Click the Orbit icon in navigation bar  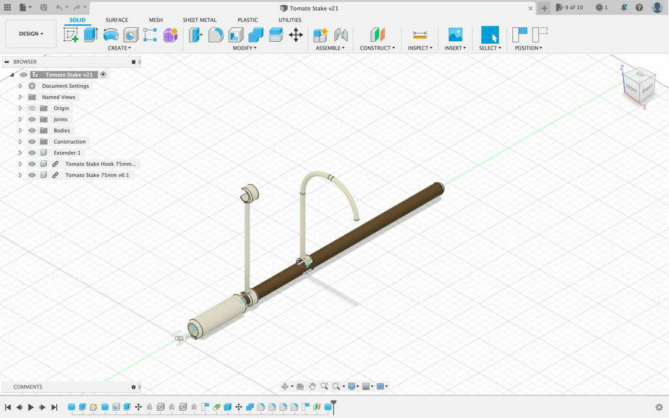[x=286, y=386]
